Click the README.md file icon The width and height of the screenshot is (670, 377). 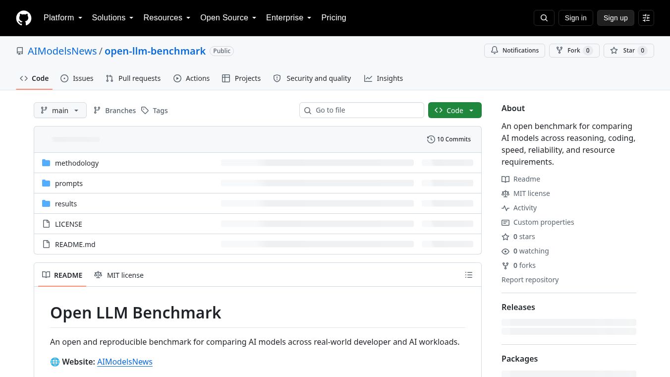(46, 244)
